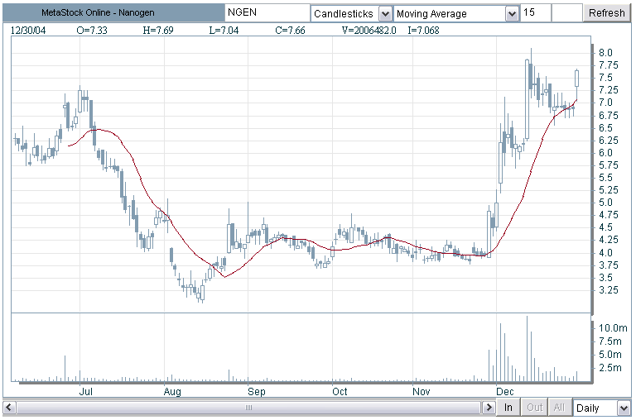Click the scrollbar left arrow

tap(10, 407)
